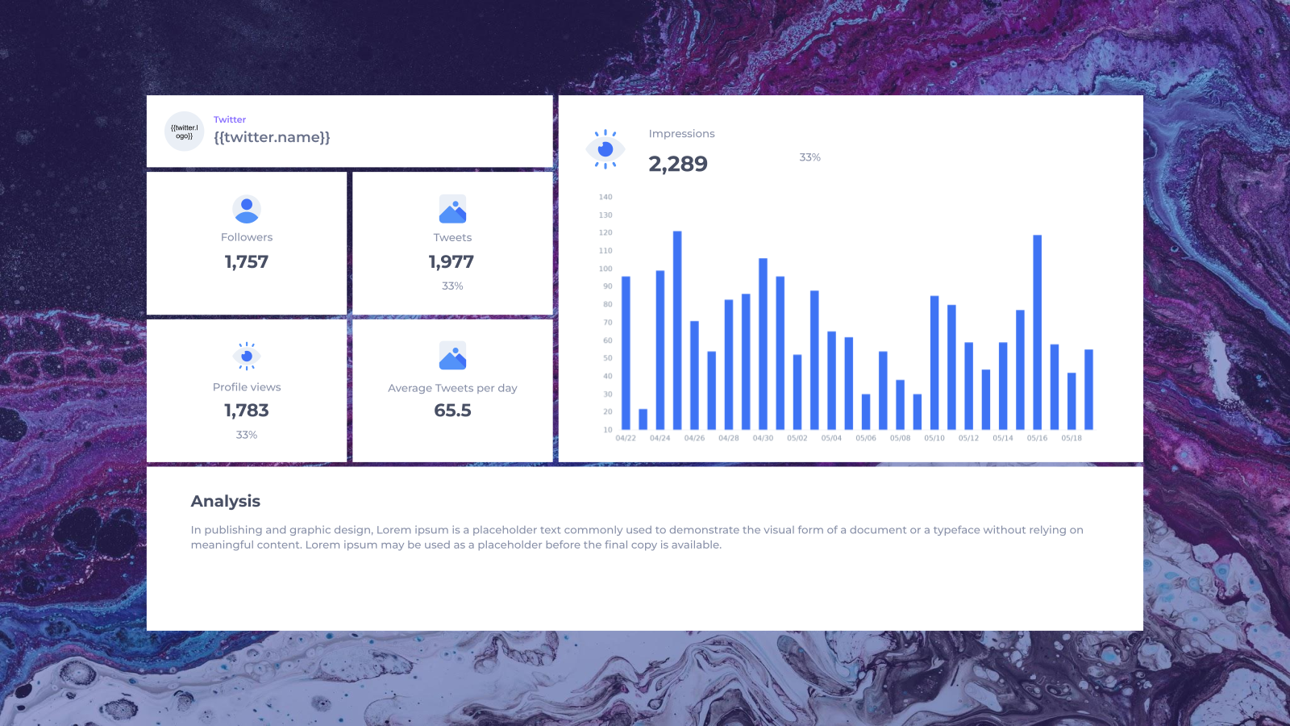Viewport: 1290px width, 726px height.
Task: Click the Followers label
Action: pos(247,237)
